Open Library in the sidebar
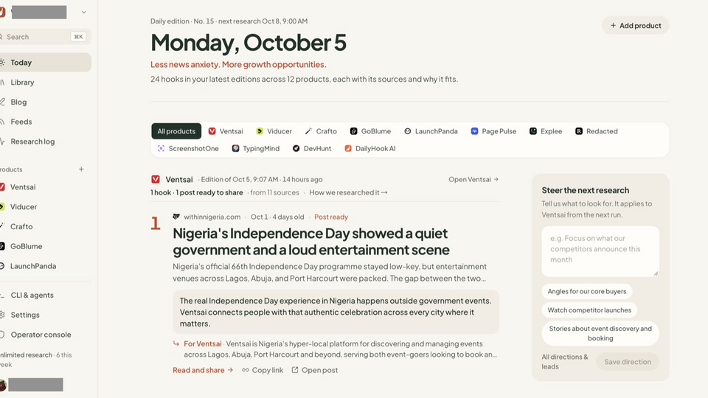 [x=22, y=82]
